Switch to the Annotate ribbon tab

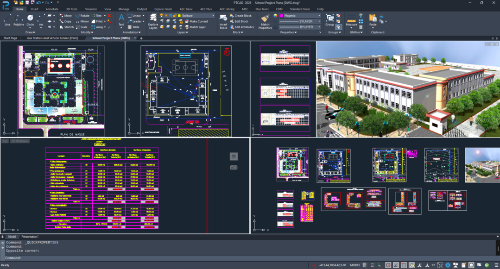click(x=52, y=8)
